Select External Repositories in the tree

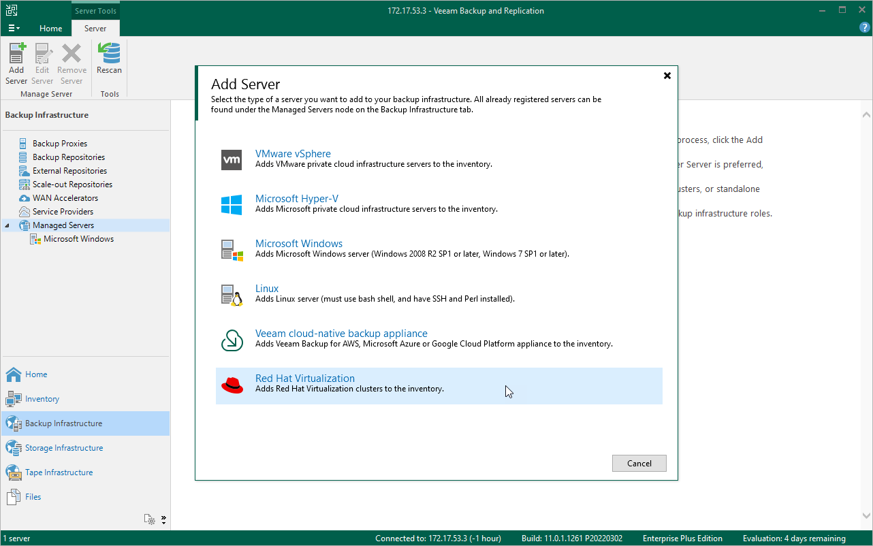(x=69, y=171)
